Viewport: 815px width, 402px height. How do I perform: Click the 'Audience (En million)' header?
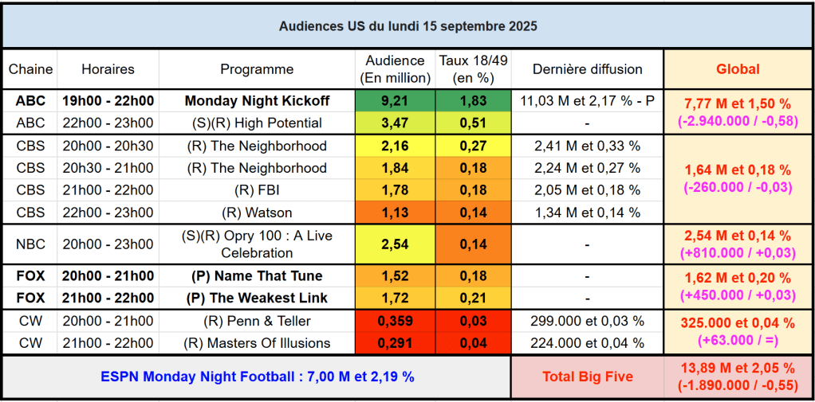coord(395,69)
